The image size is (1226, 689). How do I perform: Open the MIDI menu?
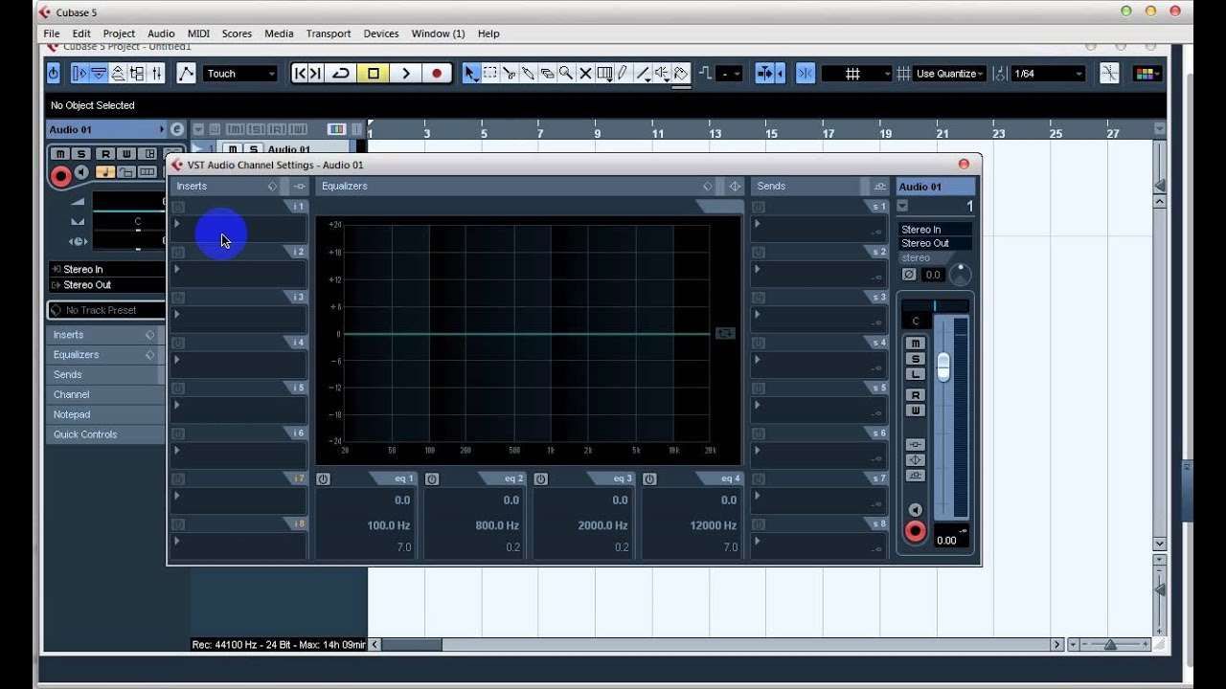tap(198, 33)
